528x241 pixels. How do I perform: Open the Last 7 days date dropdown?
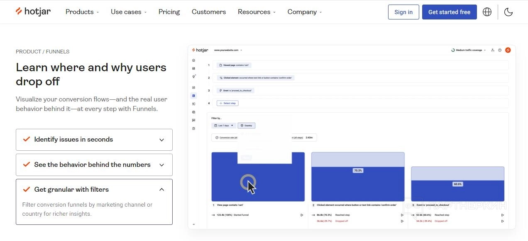(224, 125)
